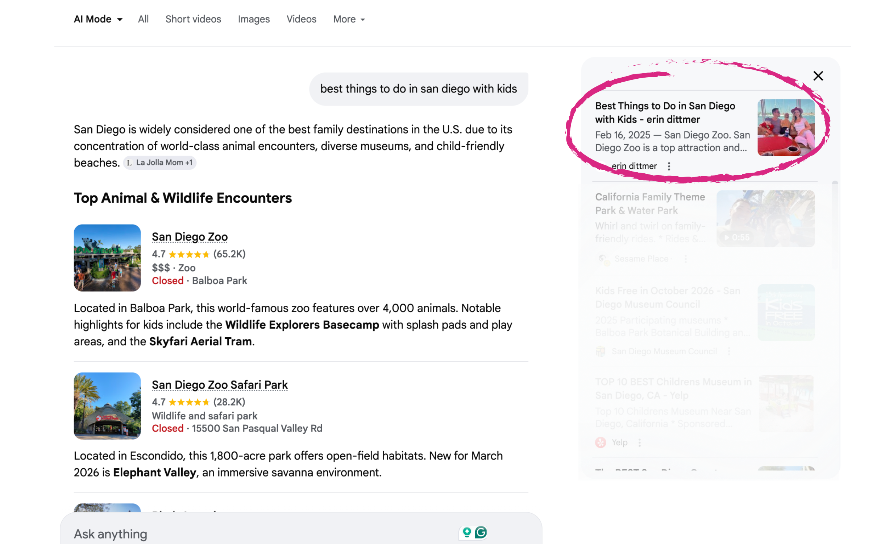Screen dimensions: 885x544
Task: Open the erin dittmer article title
Action: coord(665,112)
